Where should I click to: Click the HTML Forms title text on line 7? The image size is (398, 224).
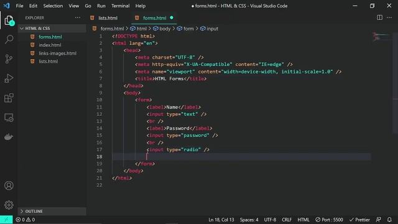(169, 79)
